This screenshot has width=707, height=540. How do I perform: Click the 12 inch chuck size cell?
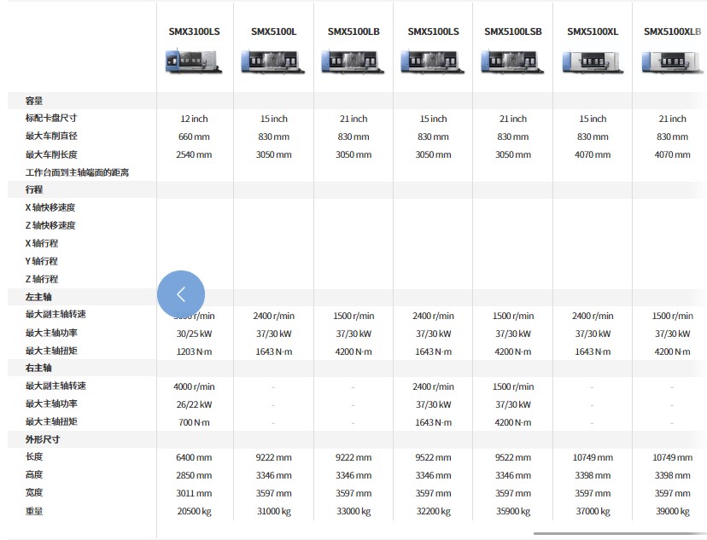pyautogui.click(x=194, y=119)
